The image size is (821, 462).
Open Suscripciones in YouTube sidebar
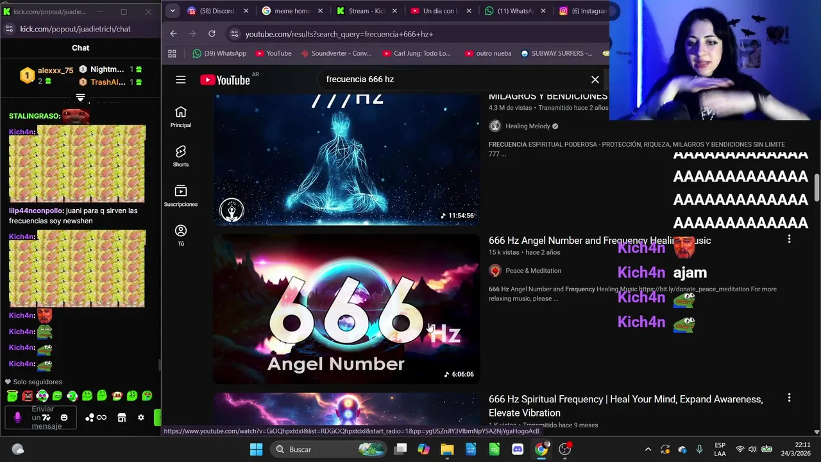coord(181,196)
